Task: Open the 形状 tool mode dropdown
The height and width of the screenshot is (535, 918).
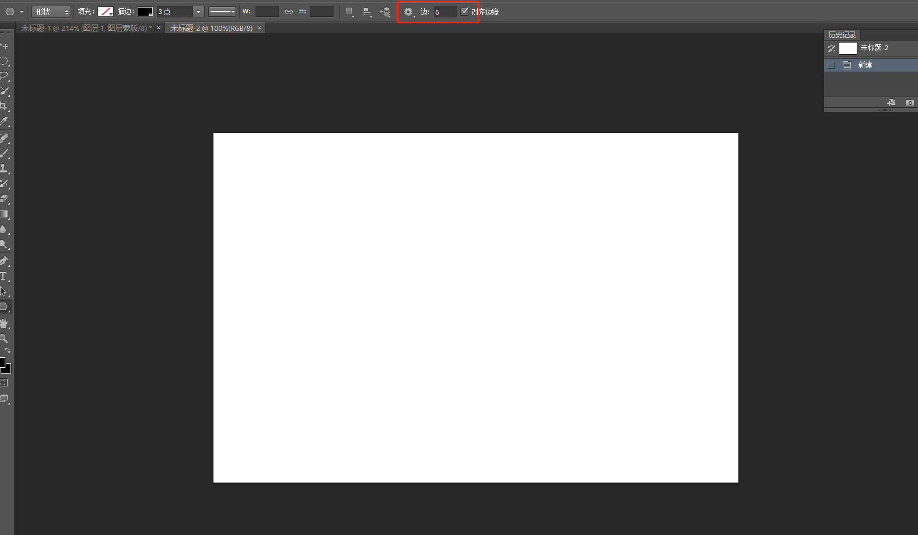Action: 51,12
